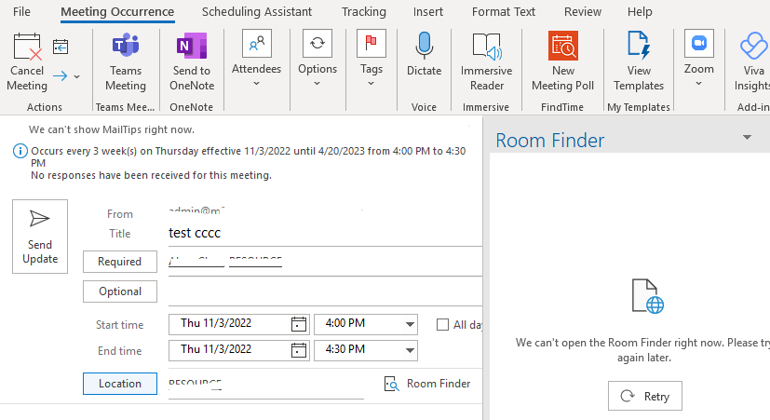Expand the 4:30 PM end time dropdown
Viewport: 770px width, 420px height.
click(x=410, y=350)
